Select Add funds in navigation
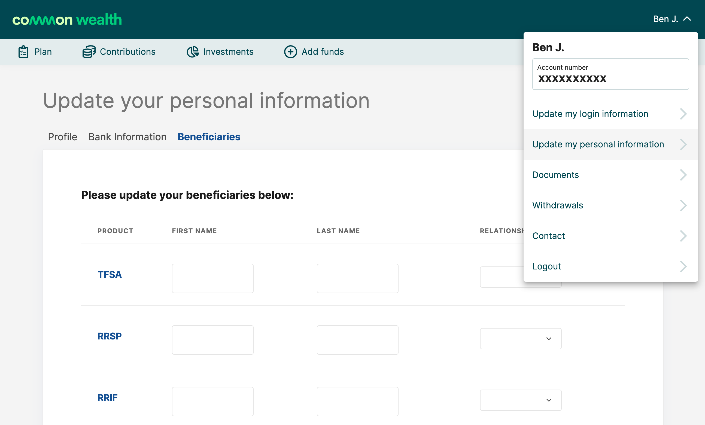The height and width of the screenshot is (425, 705). pos(314,52)
